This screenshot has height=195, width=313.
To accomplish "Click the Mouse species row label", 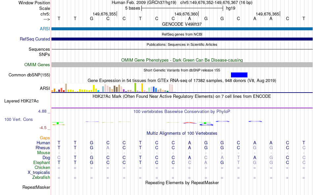I will [x=43, y=153].
